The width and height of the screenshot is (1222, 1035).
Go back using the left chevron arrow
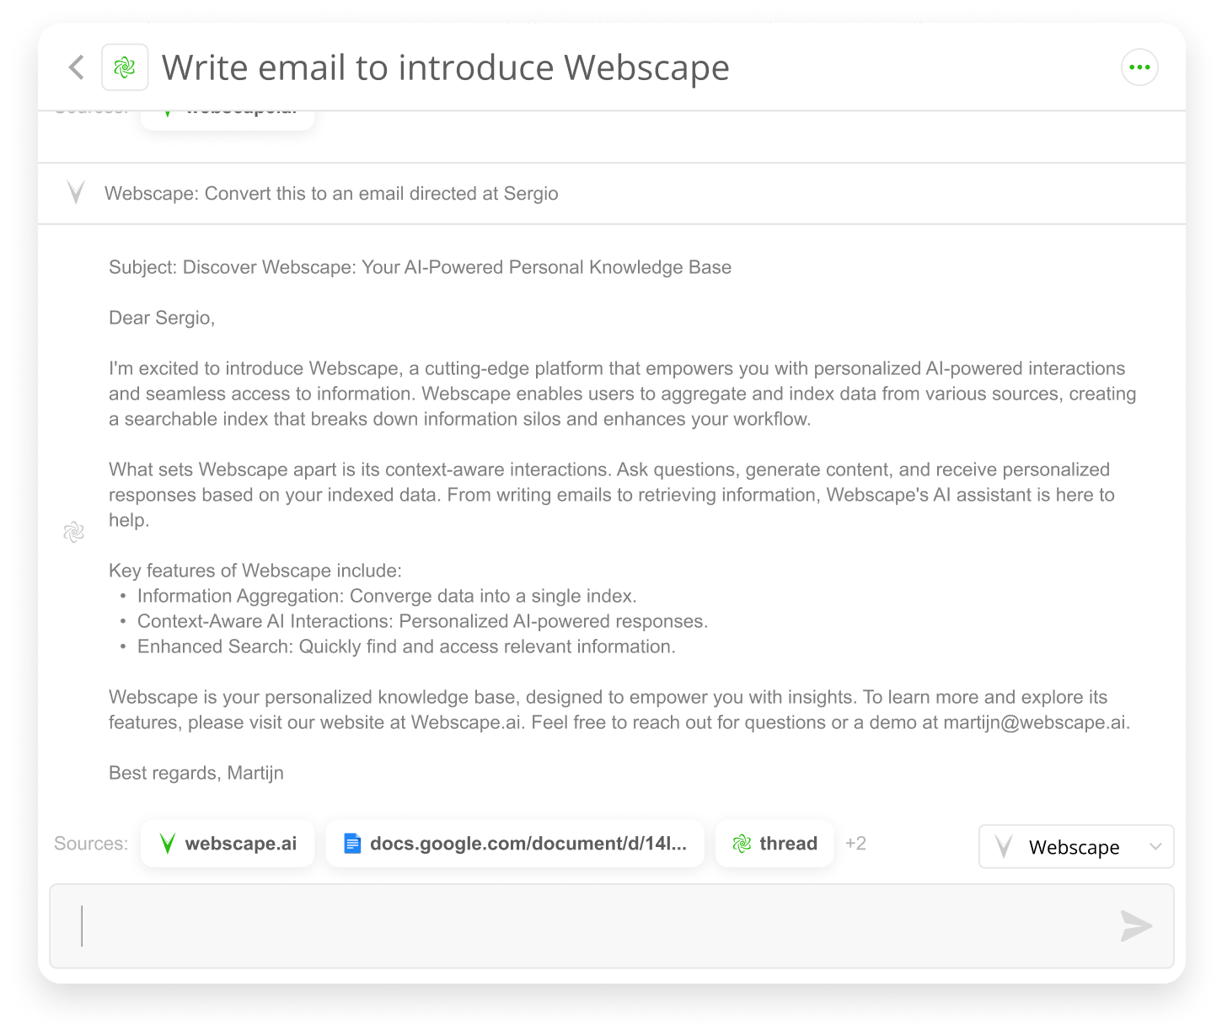pyautogui.click(x=77, y=67)
